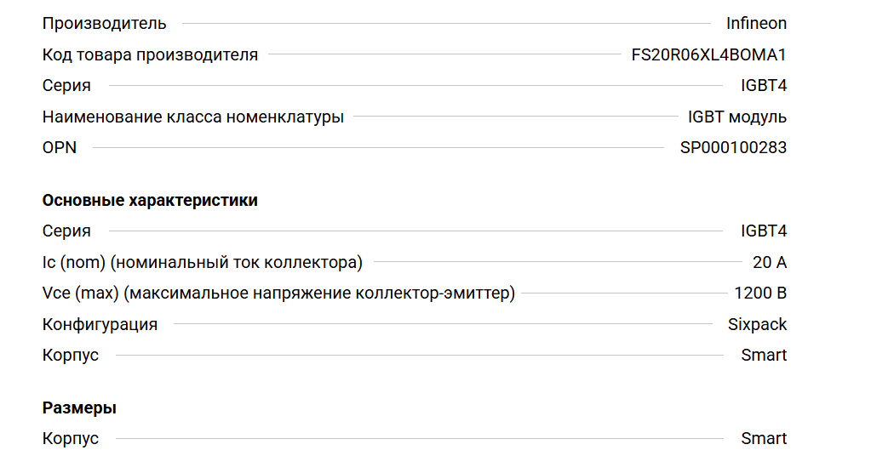Click the Sixpack configuration value

pyautogui.click(x=757, y=325)
